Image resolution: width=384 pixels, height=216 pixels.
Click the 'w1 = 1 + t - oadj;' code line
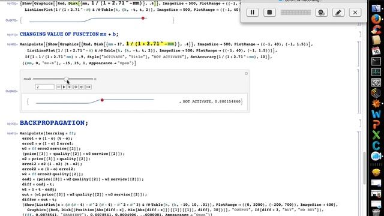click(x=39, y=190)
